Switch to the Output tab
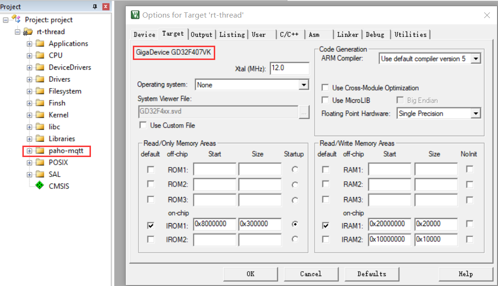 tap(201, 34)
